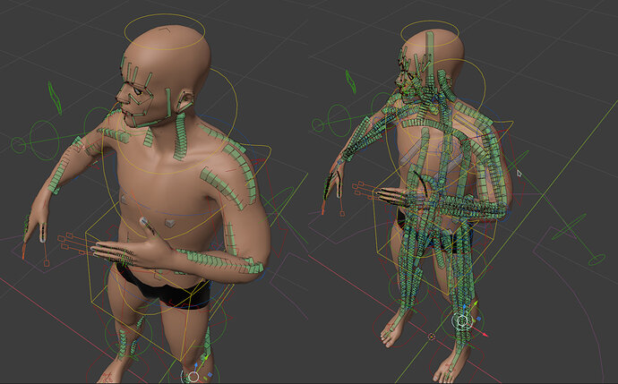The image size is (618, 384).
Task: Select the green leaf-shaped eye target near left figure
Action: pyautogui.click(x=55, y=98)
